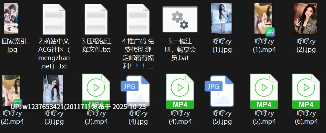Click the 呼呼zy (5).mp4 filename label
The width and height of the screenshot is (326, 133).
265,117
